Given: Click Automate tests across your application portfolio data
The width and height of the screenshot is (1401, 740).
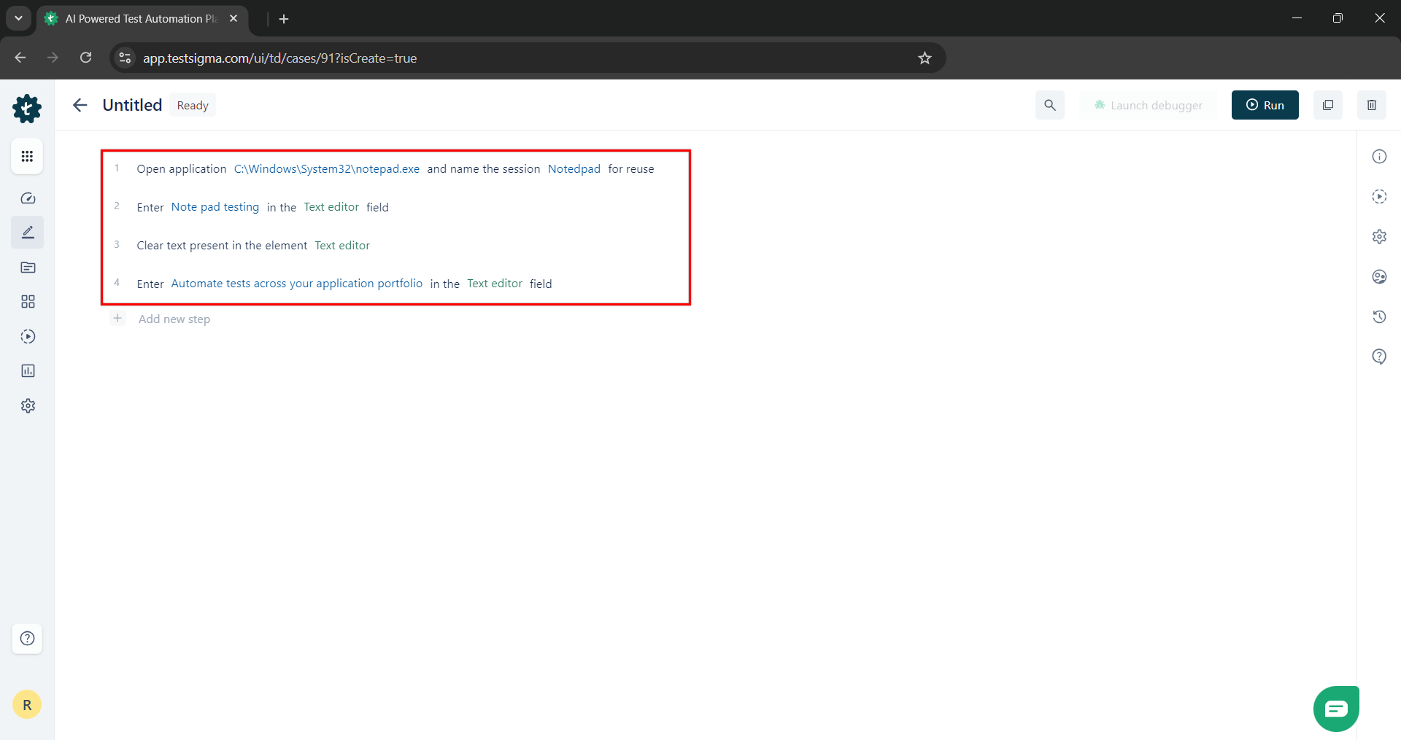Looking at the screenshot, I should click(297, 284).
